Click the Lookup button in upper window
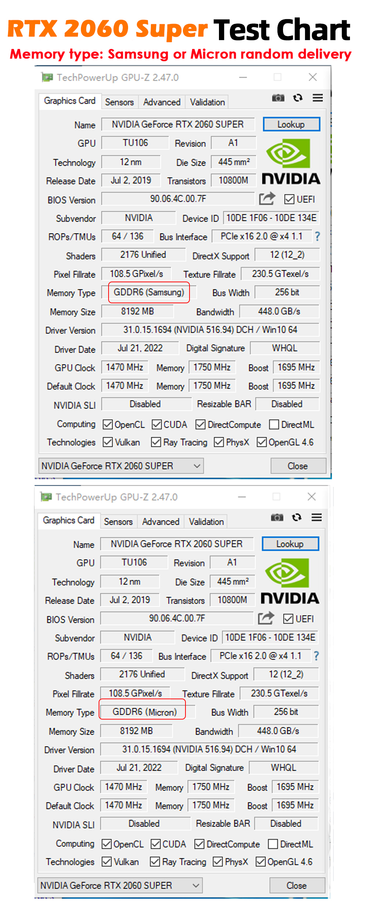 click(291, 124)
